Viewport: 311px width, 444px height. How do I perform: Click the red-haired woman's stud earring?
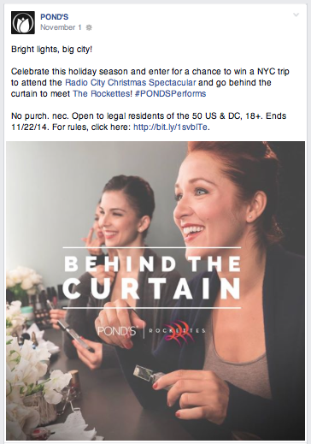[250, 218]
